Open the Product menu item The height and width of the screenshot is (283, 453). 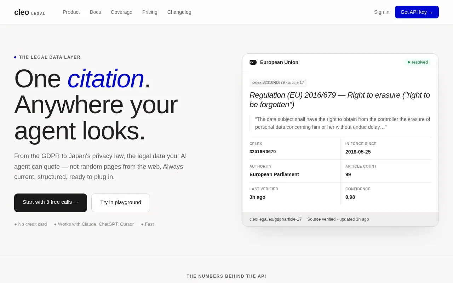point(71,12)
